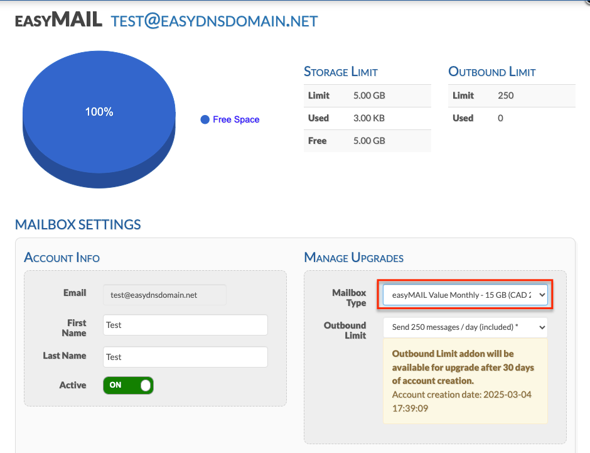Click the First Name input field
The width and height of the screenshot is (590, 453).
185,325
